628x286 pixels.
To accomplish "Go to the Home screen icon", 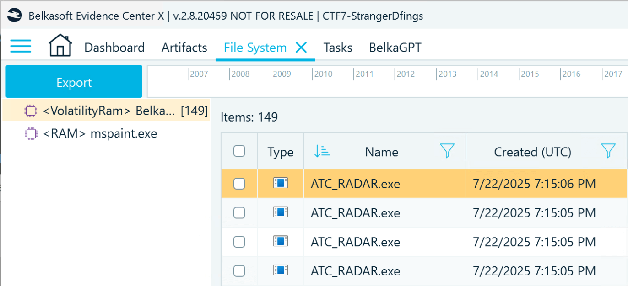I will (60, 46).
